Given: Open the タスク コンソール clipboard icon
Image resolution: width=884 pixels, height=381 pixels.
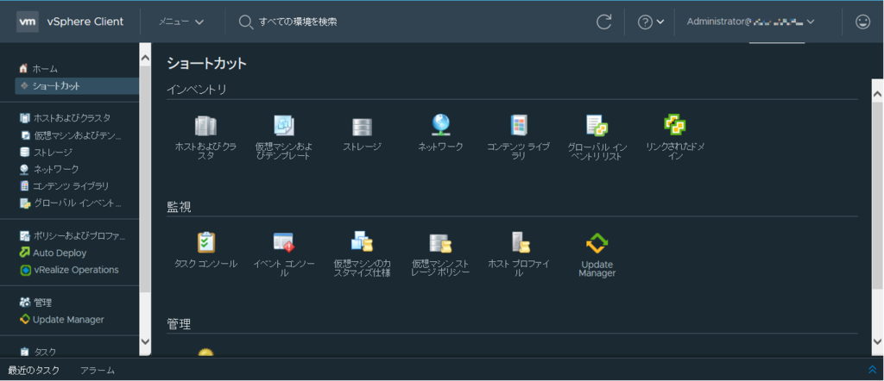Looking at the screenshot, I should pos(205,242).
